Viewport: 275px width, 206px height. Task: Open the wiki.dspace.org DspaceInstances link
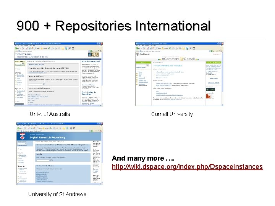coord(187,167)
